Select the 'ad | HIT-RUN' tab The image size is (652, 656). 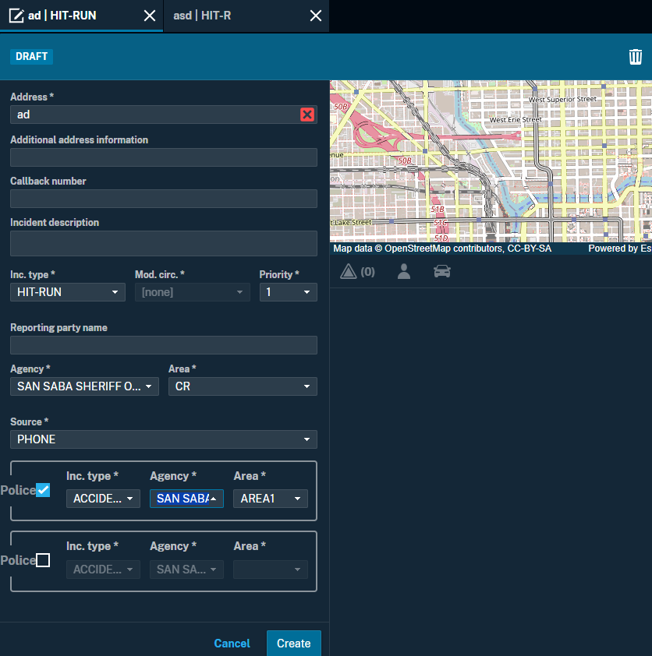[x=62, y=16]
